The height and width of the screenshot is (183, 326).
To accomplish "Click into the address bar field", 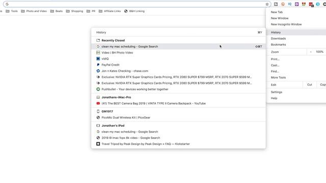I will click(x=137, y=4).
